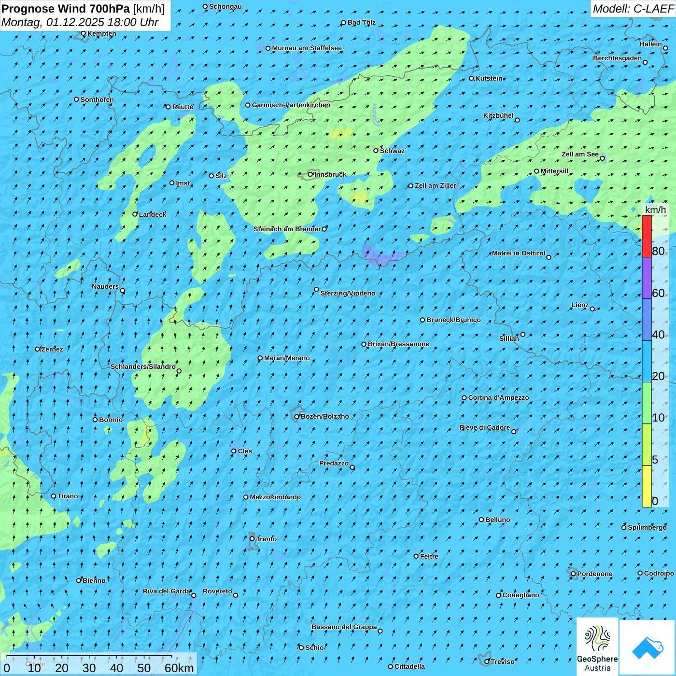Click the green 10 km/h legend swatch
676x676 pixels.
pos(647,403)
